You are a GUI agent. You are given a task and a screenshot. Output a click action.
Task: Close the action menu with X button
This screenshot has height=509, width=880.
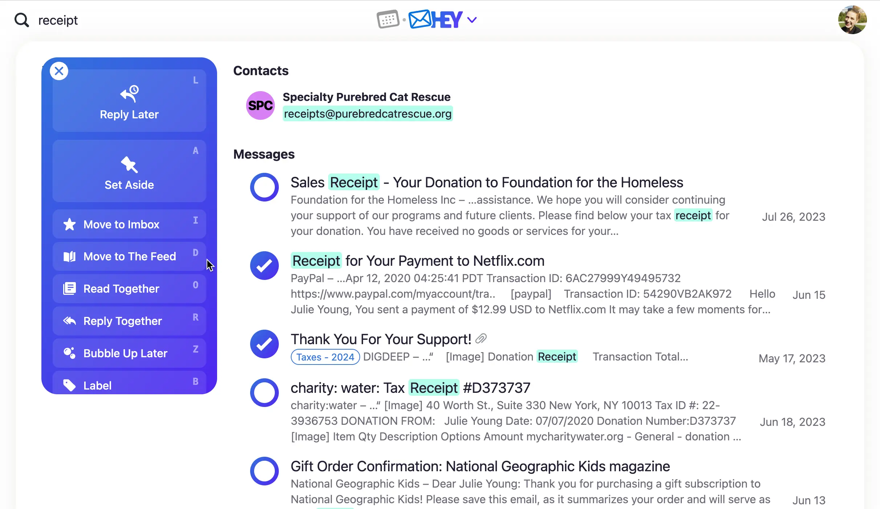[x=59, y=72]
